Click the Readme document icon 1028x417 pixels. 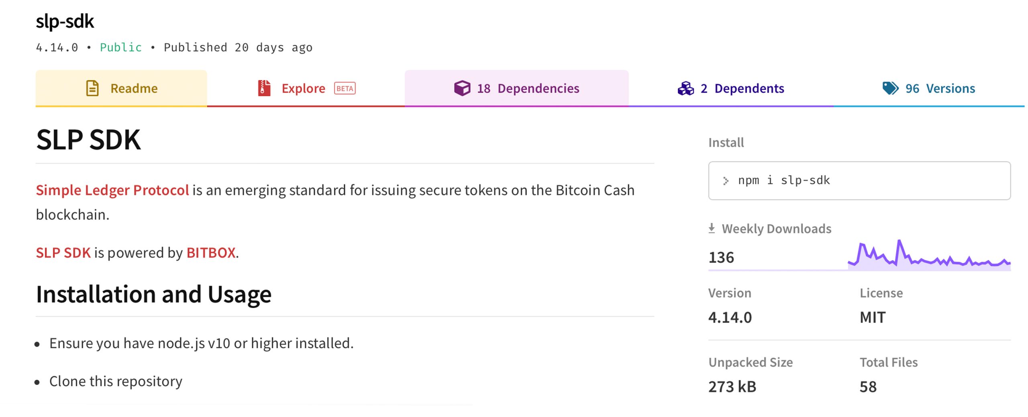click(x=93, y=88)
